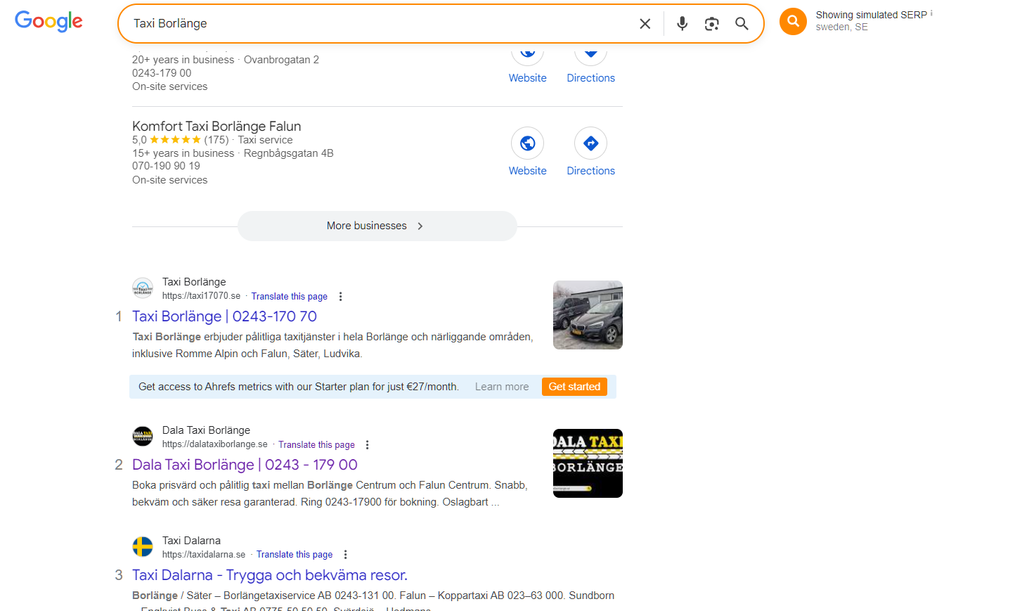The width and height of the screenshot is (1022, 611).
Task: Click inside the search input field
Action: point(351,23)
